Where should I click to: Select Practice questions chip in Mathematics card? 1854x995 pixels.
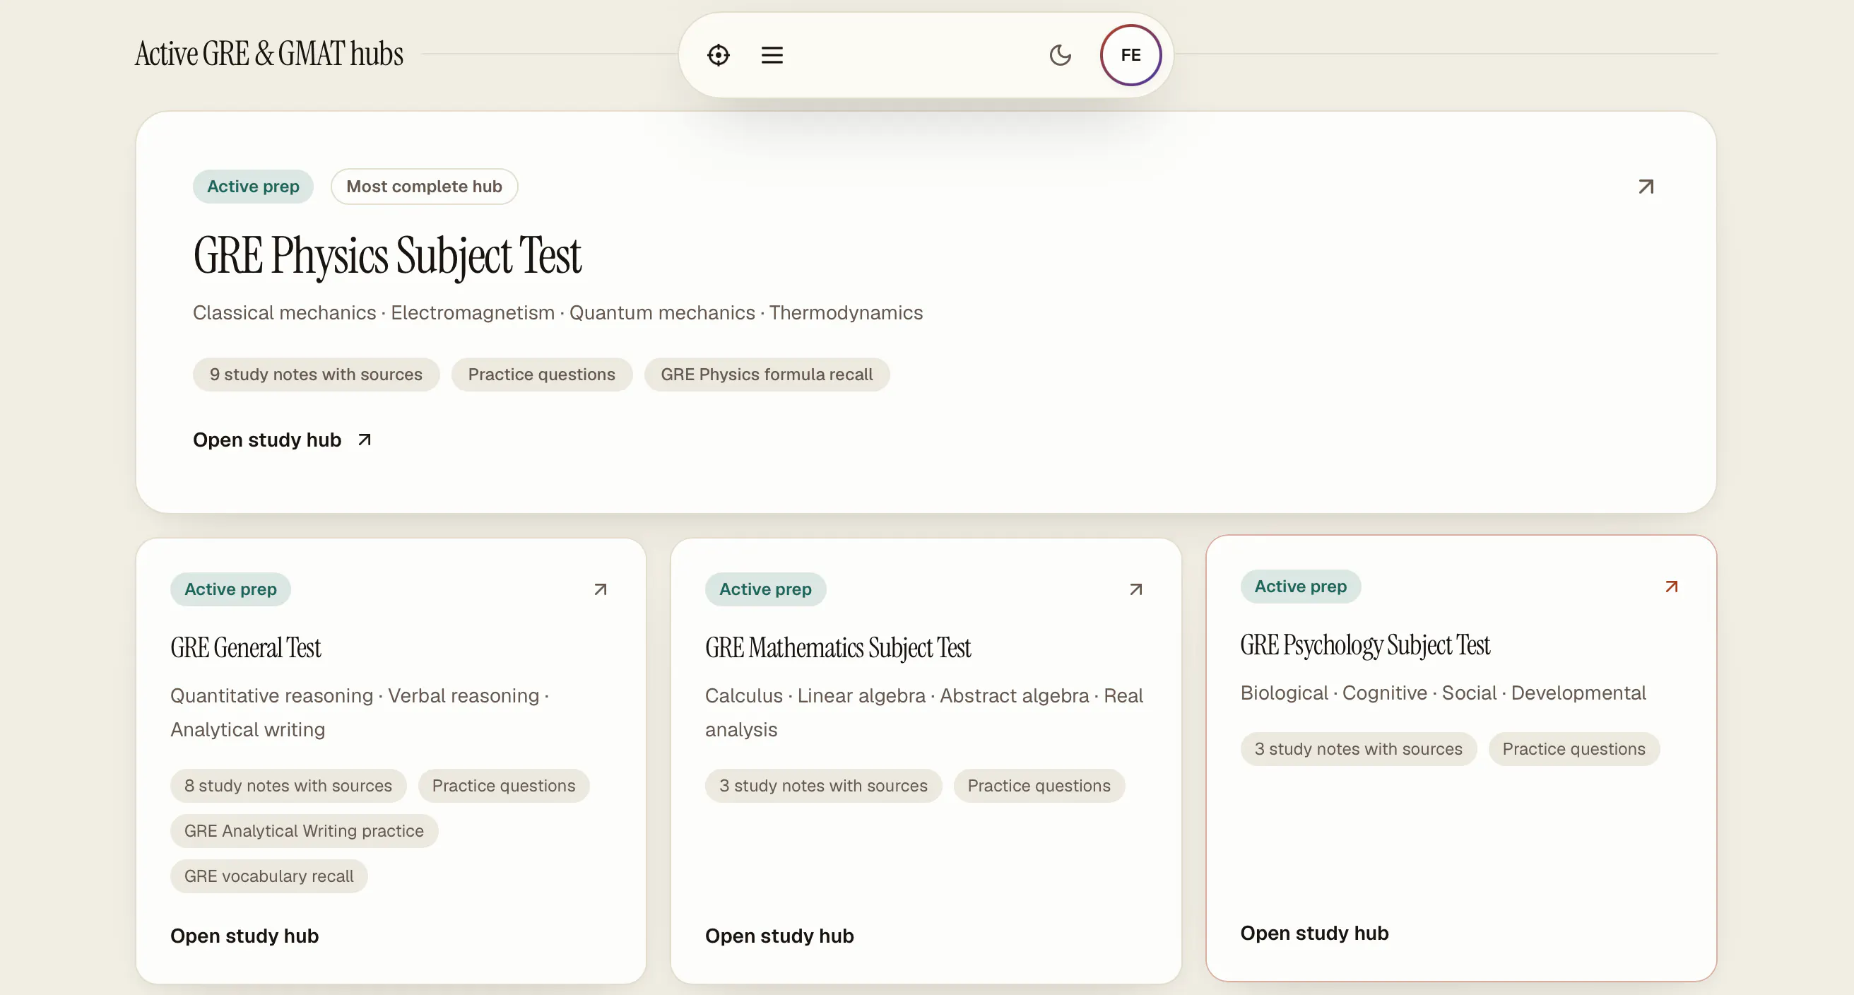point(1039,786)
